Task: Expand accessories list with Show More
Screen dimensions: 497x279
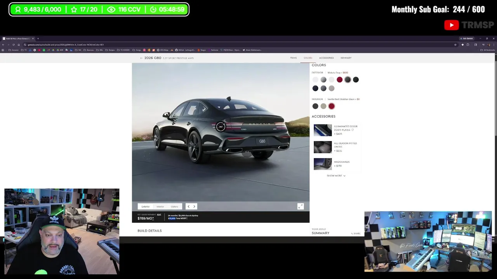Action: pos(336,176)
